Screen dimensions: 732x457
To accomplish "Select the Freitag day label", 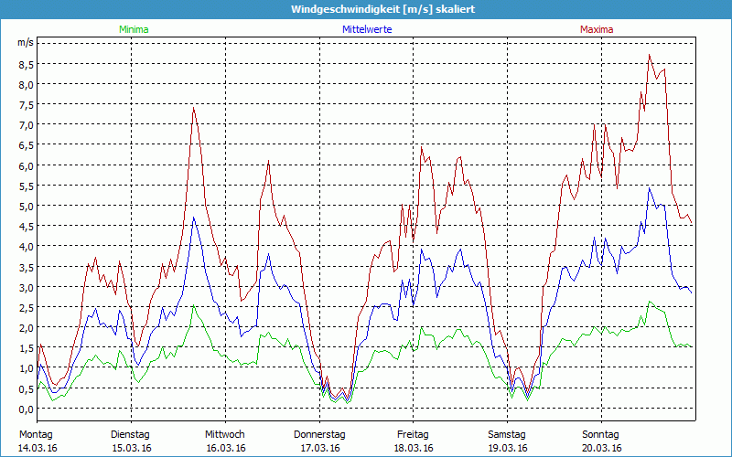I will click(414, 434).
